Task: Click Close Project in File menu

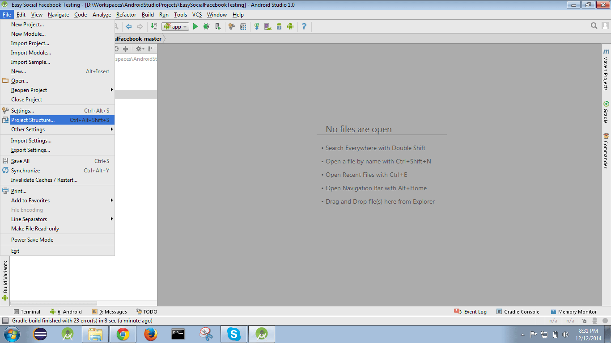Action: pyautogui.click(x=57, y=100)
